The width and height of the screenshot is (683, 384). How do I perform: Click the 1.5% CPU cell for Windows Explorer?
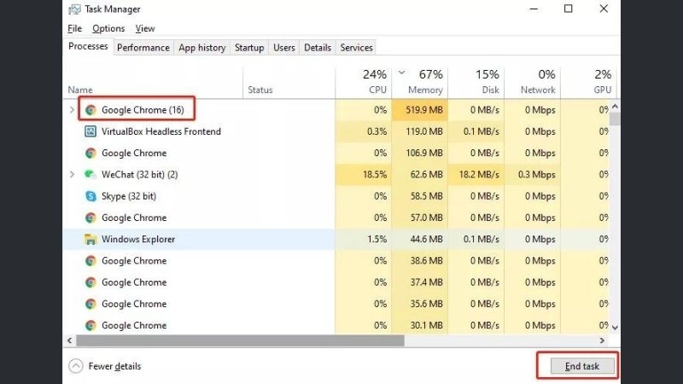coord(364,239)
